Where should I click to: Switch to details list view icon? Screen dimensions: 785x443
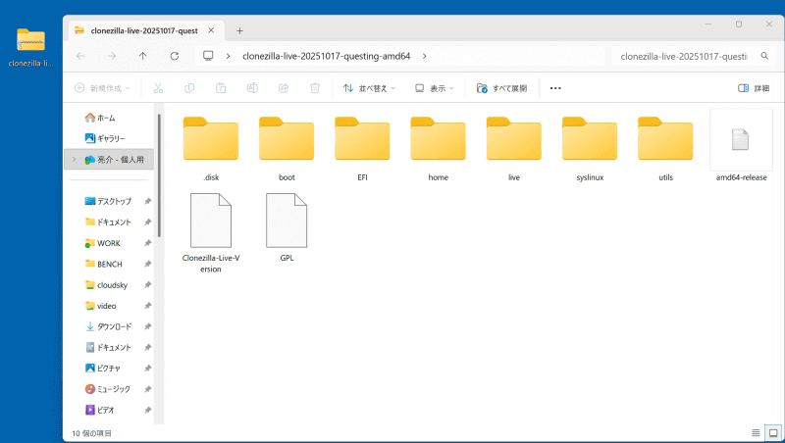coord(756,433)
